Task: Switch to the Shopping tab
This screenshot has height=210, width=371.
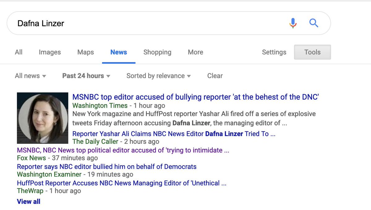Action: coord(157,52)
